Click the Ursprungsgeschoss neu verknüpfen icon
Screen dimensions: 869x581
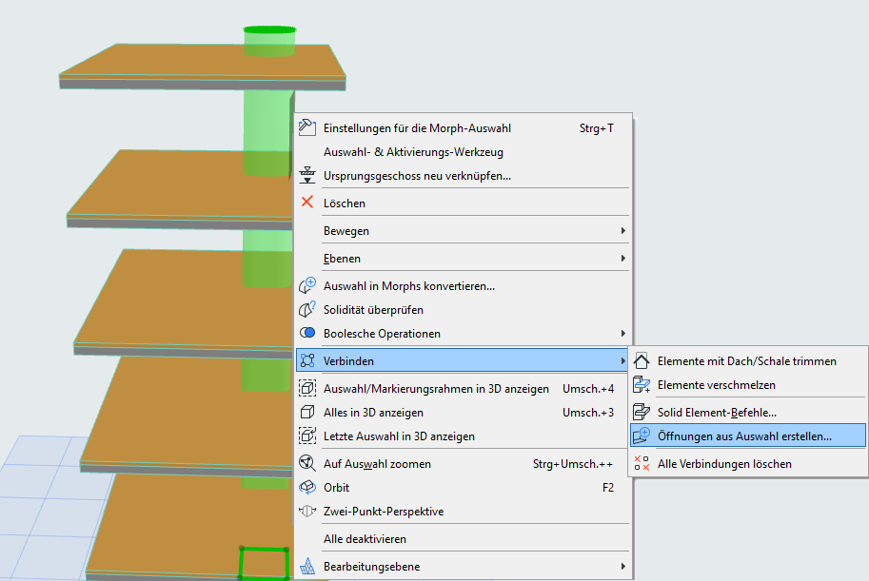click(x=307, y=175)
